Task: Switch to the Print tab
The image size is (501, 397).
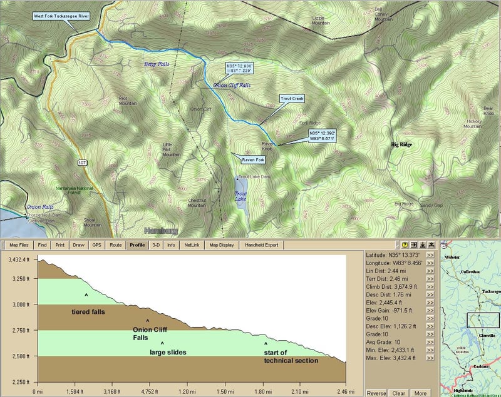Action: click(59, 245)
